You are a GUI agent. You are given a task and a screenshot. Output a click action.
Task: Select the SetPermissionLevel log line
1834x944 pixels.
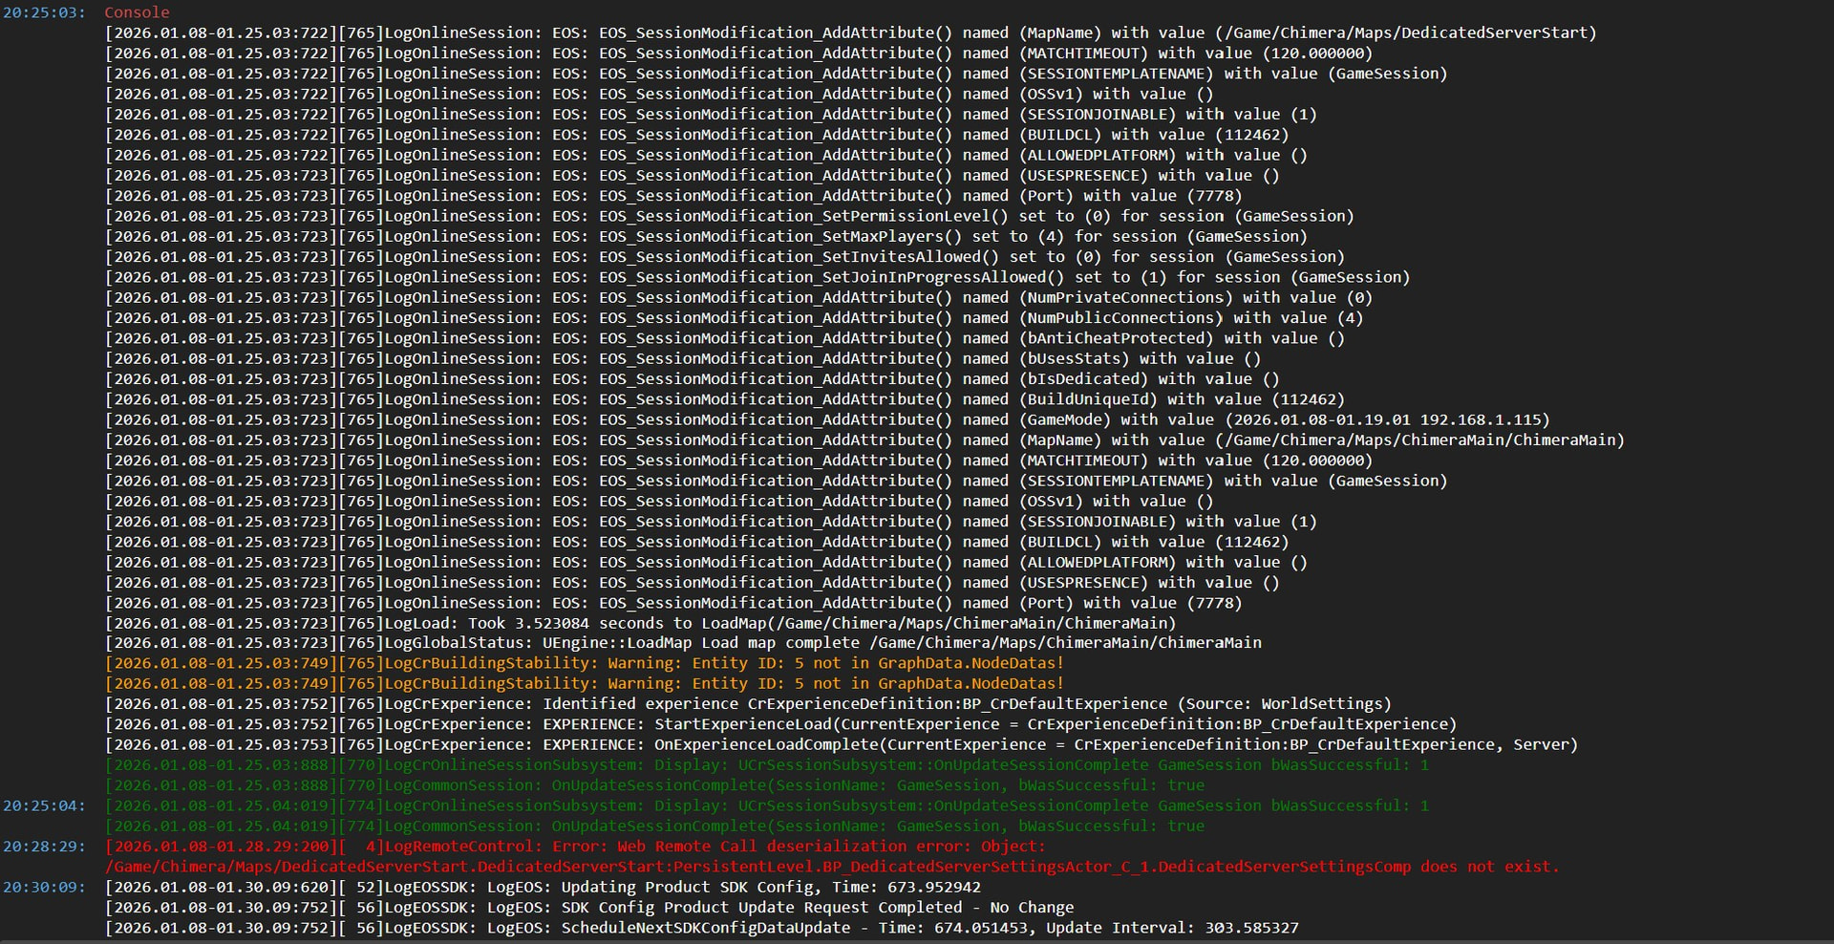729,216
